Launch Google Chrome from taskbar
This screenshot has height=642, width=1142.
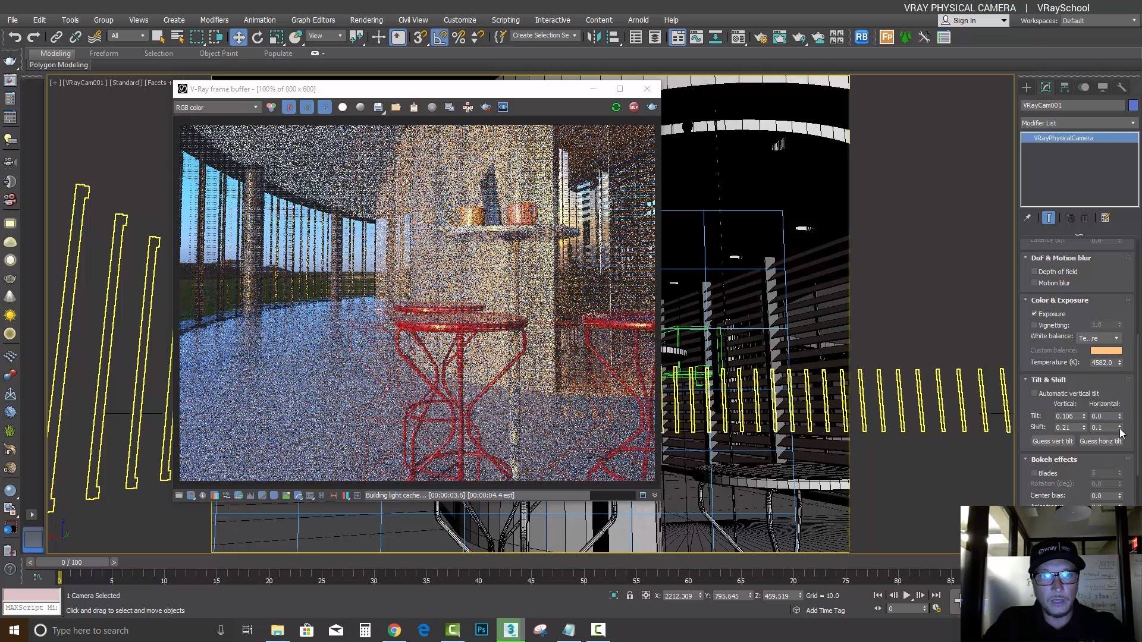tap(394, 630)
